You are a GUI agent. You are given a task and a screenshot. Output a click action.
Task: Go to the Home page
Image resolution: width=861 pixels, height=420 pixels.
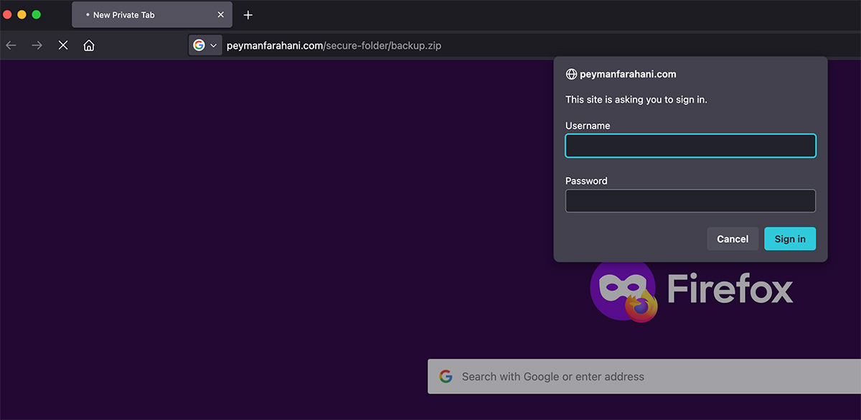coord(89,45)
